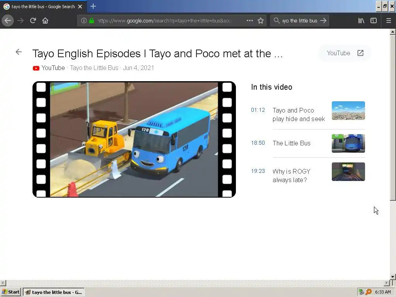Click the In this video heading

click(271, 87)
